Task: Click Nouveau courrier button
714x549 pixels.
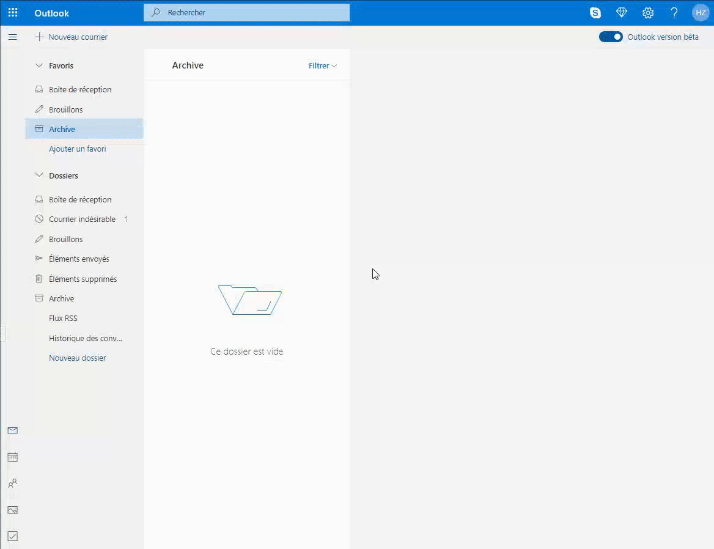Action: [x=72, y=37]
